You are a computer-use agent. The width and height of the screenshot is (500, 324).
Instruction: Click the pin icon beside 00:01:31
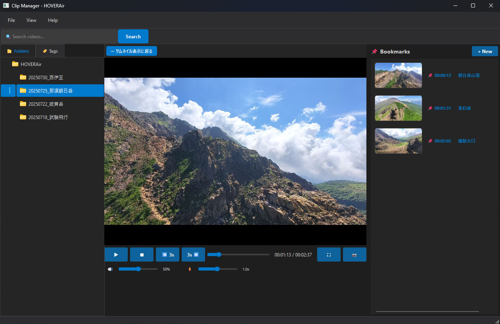(430, 108)
